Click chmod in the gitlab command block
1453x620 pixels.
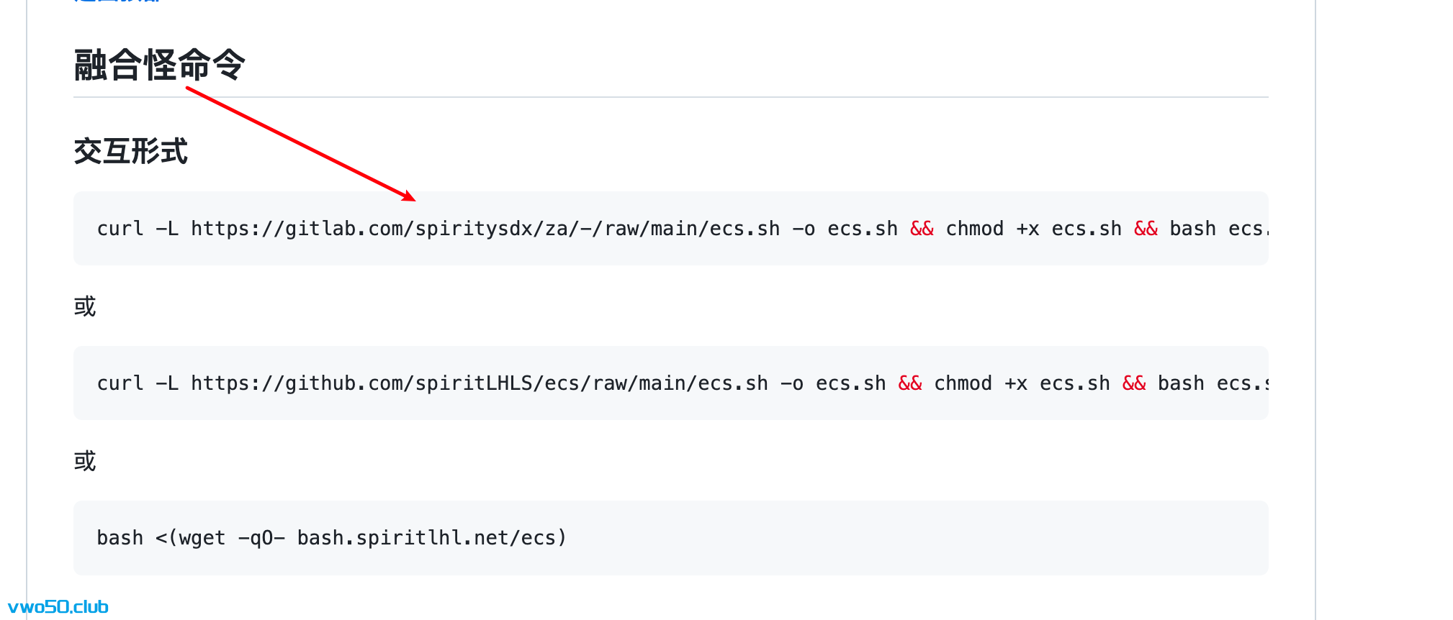974,229
